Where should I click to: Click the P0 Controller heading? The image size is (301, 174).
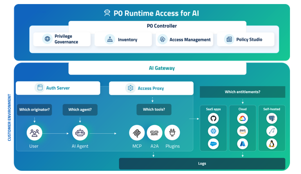pos(162,26)
